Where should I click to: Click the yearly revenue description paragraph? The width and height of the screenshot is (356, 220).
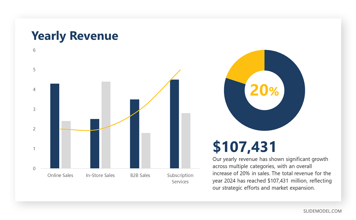(x=272, y=174)
